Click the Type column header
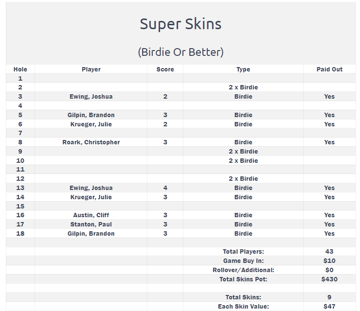Viewport: 360px width, 311px height. point(243,69)
